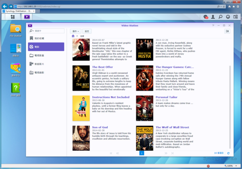Click the DSM notifications icon

(206, 17)
